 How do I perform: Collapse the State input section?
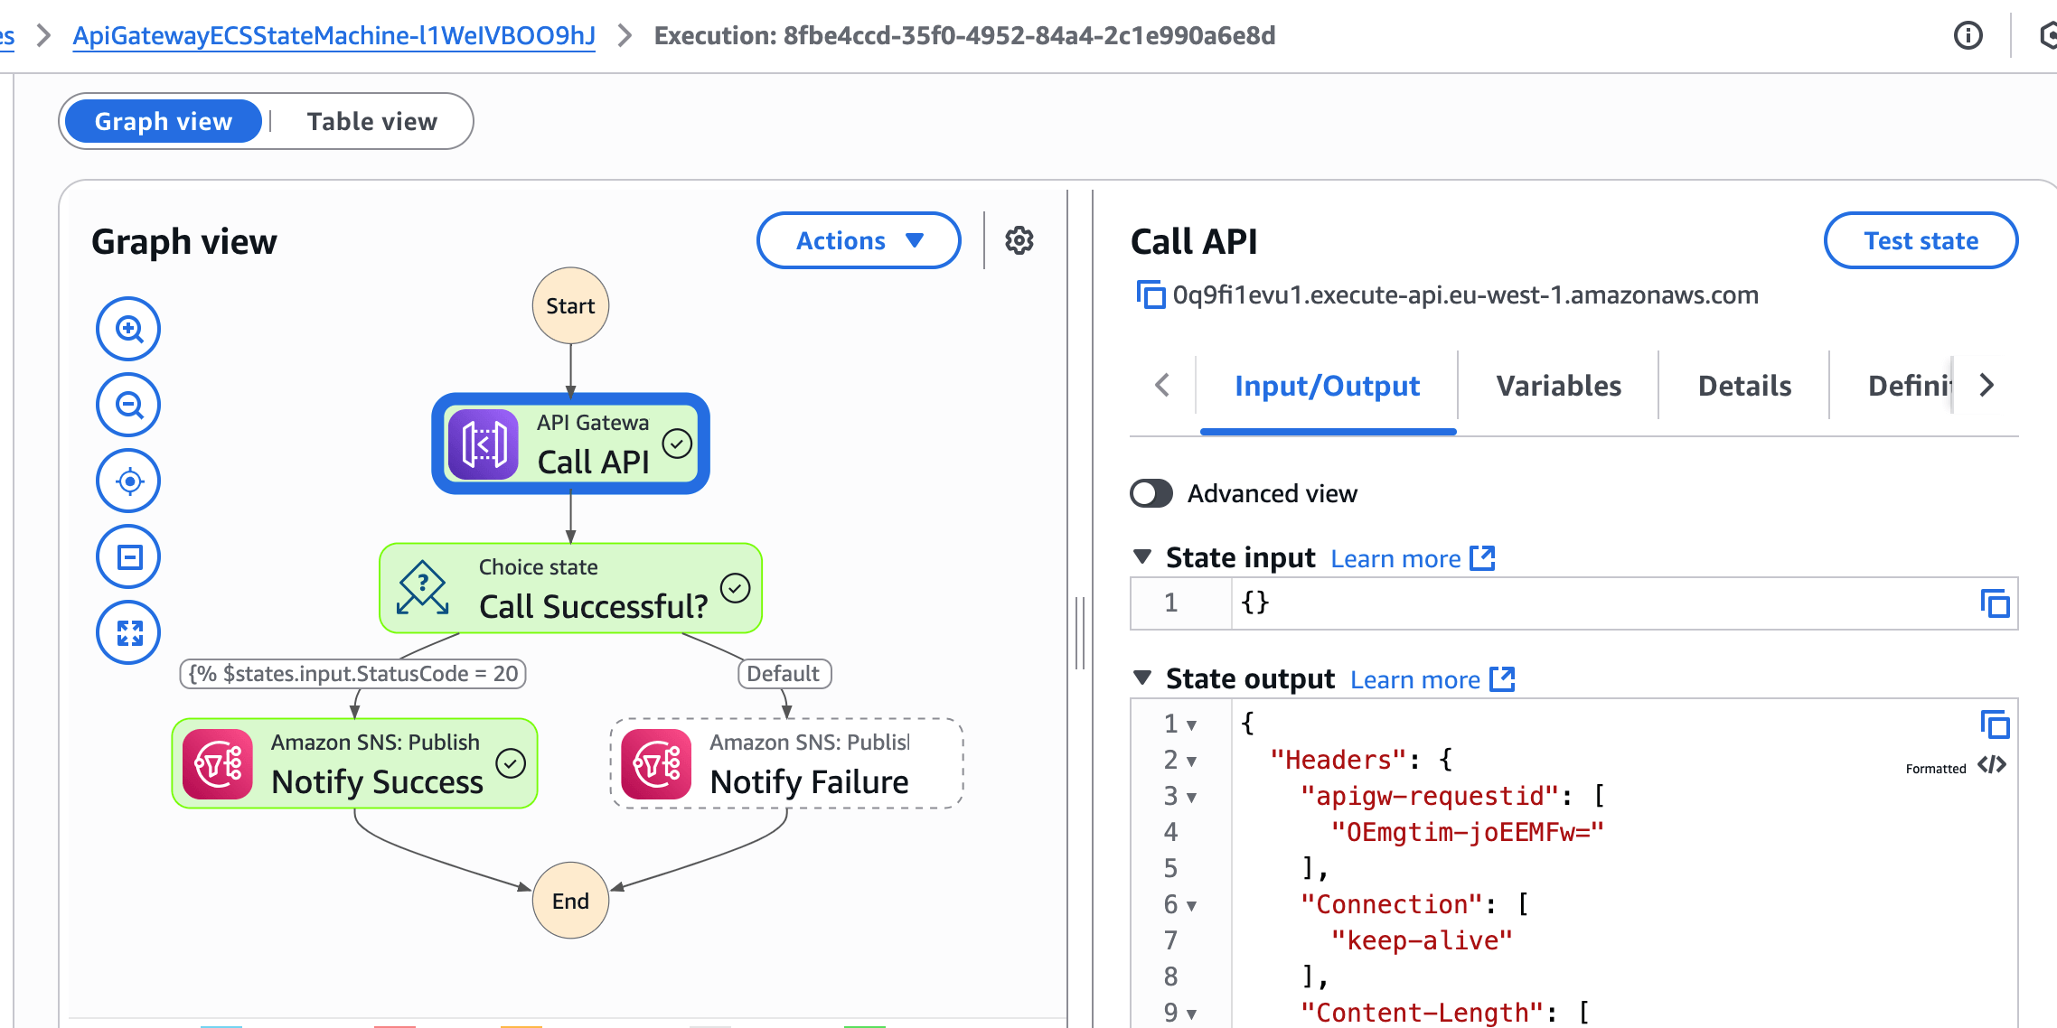point(1142,557)
